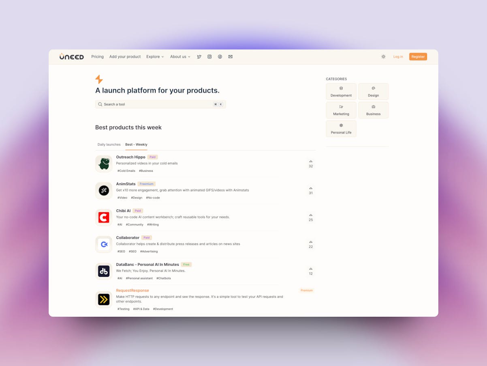Image resolution: width=487 pixels, height=366 pixels.
Task: Toggle light/dark theme sun icon
Action: (383, 57)
